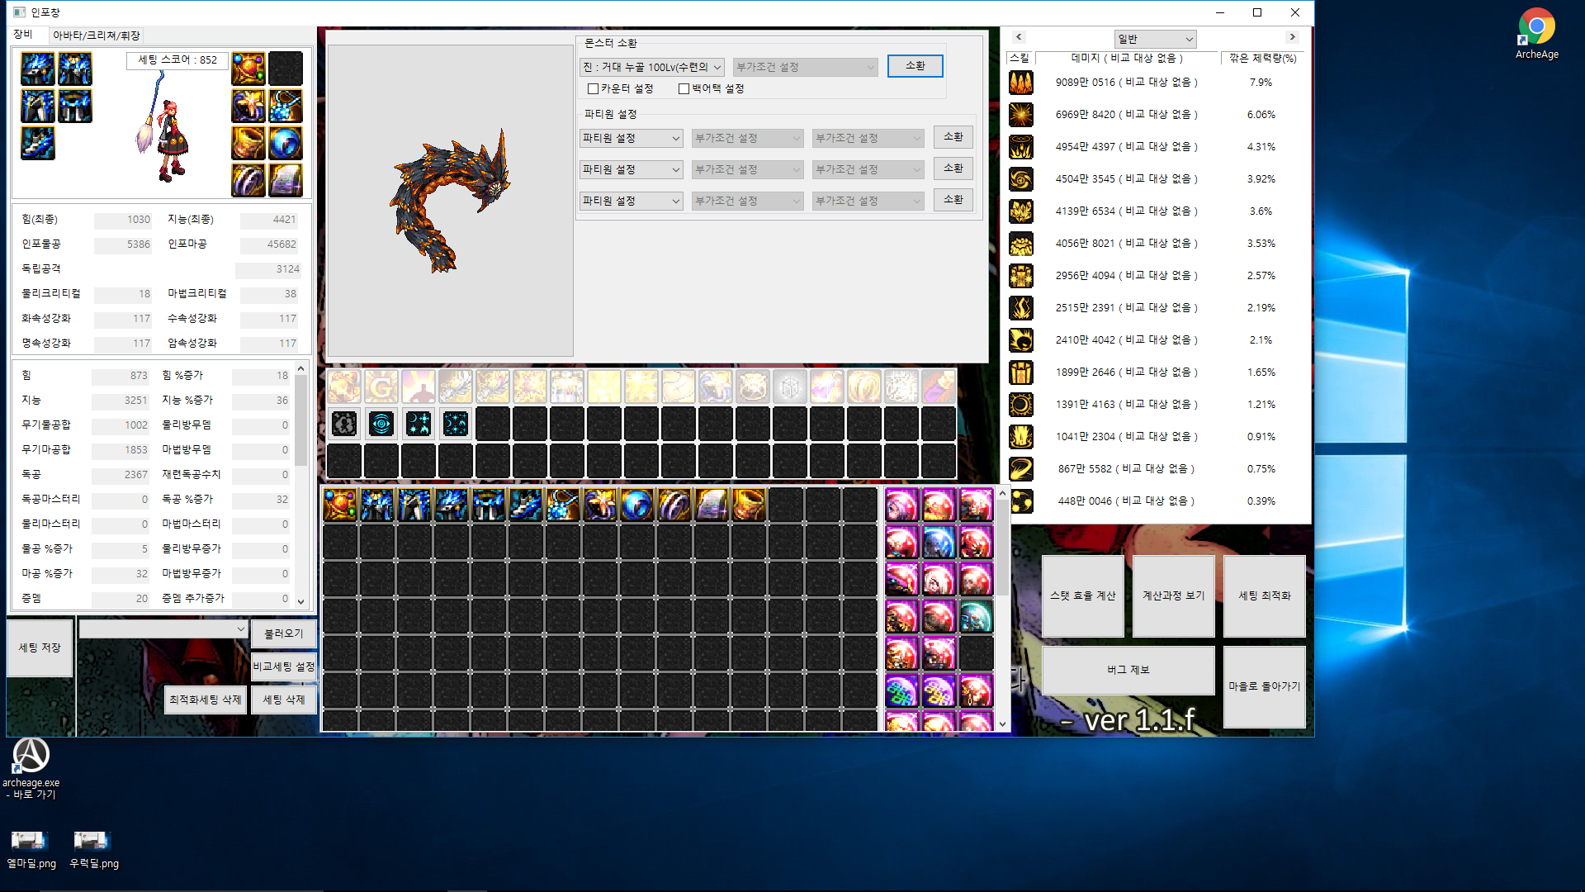
Task: Select the colorful orb weapon in inventory grid
Action: point(339,505)
